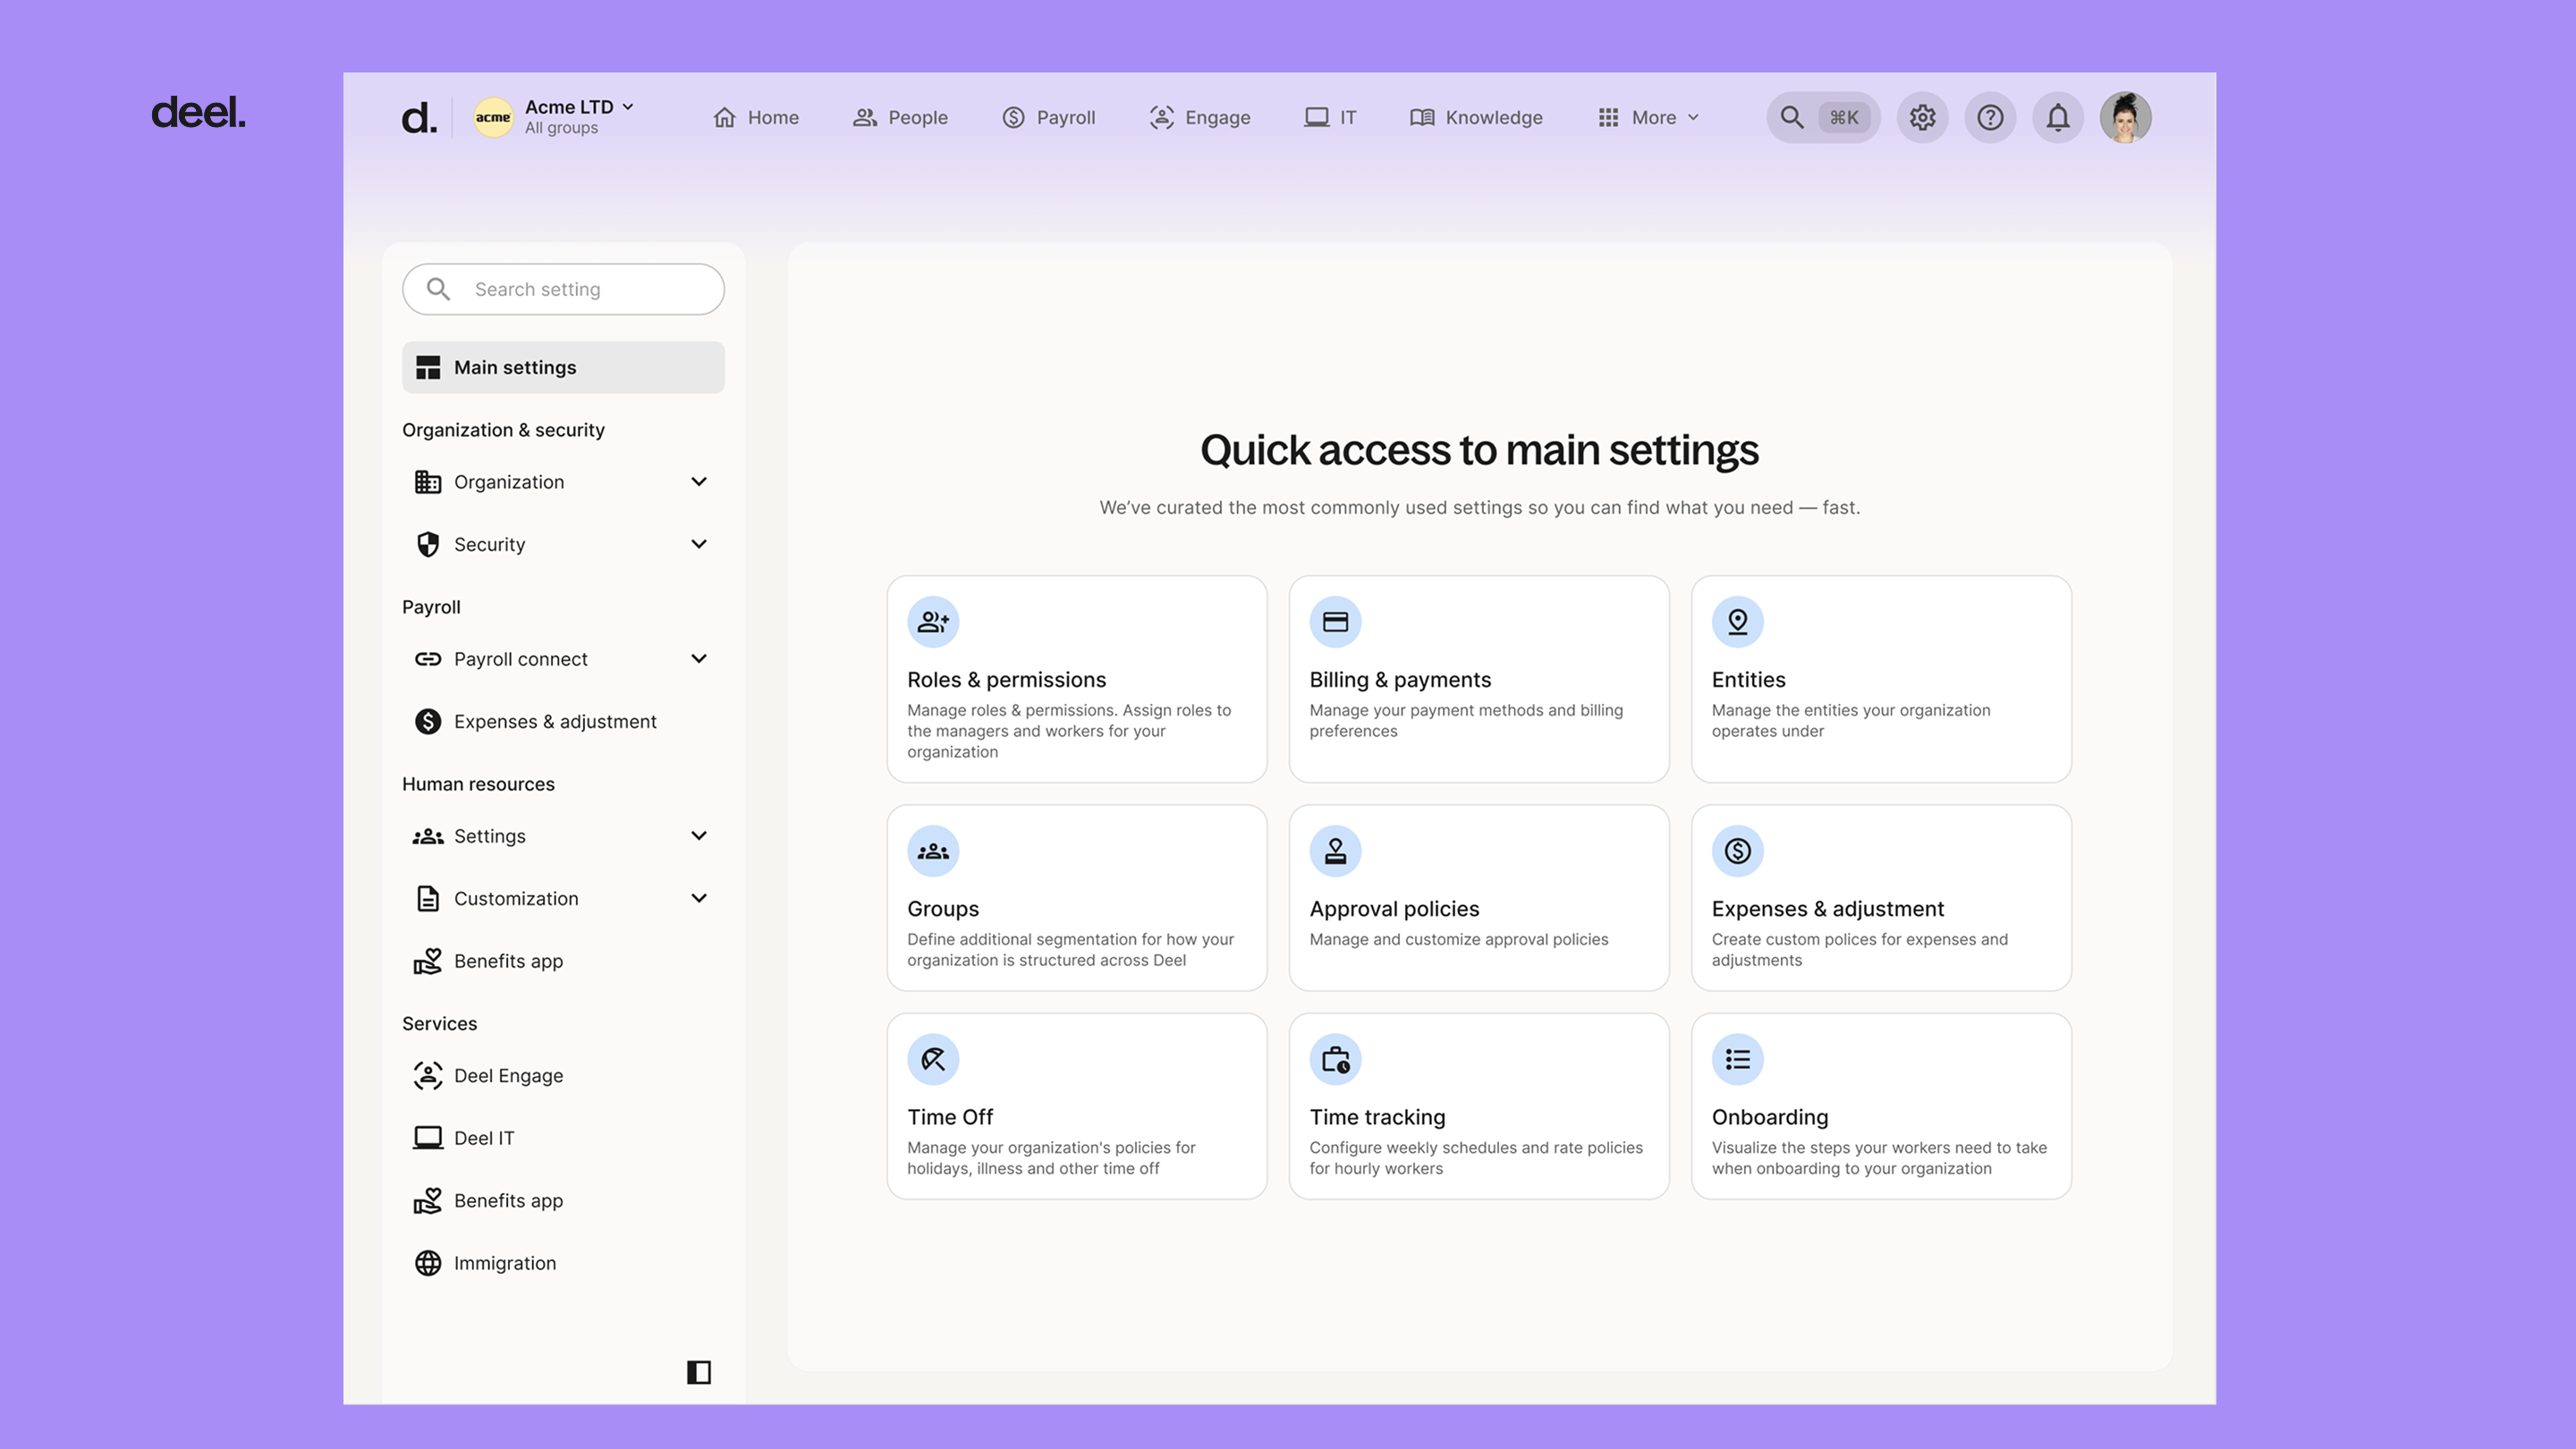Expand the Security settings chevron
The height and width of the screenshot is (1449, 2576).
tap(699, 544)
